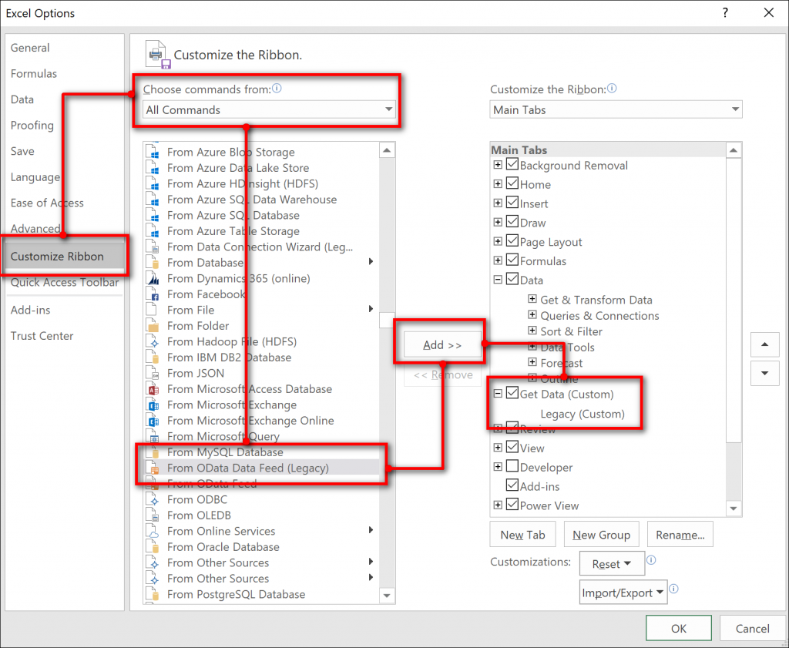Click the commands list scroll down arrow

tap(387, 596)
